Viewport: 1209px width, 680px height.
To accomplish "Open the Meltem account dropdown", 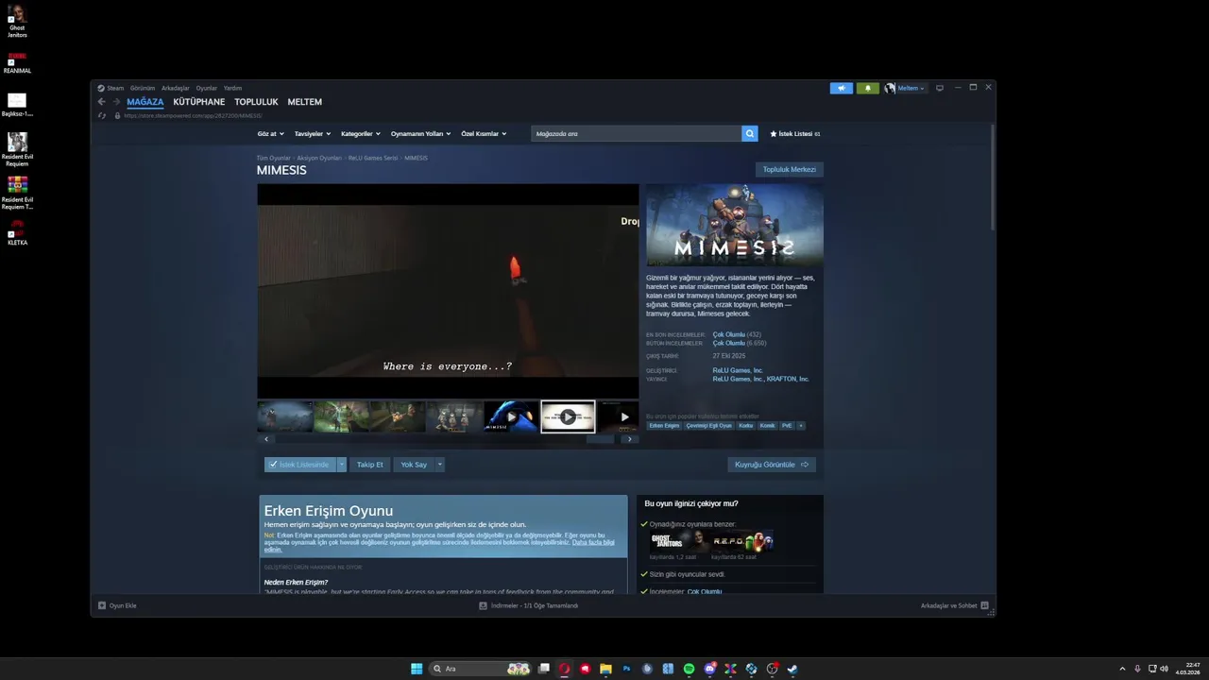I will [911, 88].
